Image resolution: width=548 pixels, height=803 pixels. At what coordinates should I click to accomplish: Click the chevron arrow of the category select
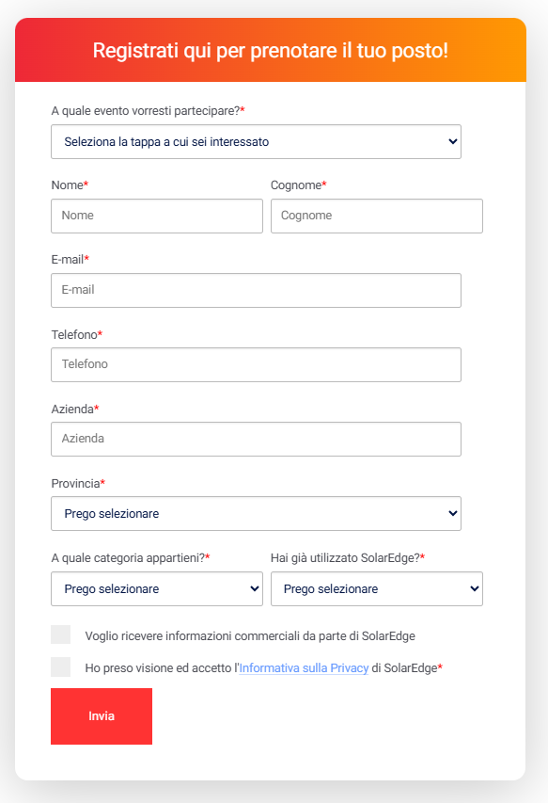click(x=255, y=589)
